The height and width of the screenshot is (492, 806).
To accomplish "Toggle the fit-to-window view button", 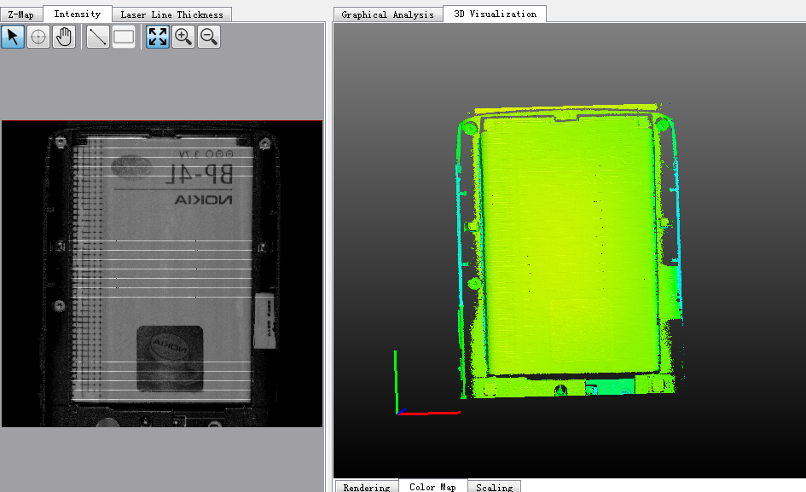I will (x=158, y=37).
